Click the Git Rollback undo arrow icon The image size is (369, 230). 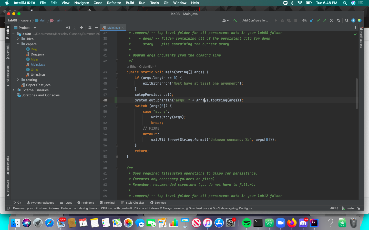pos(338,20)
